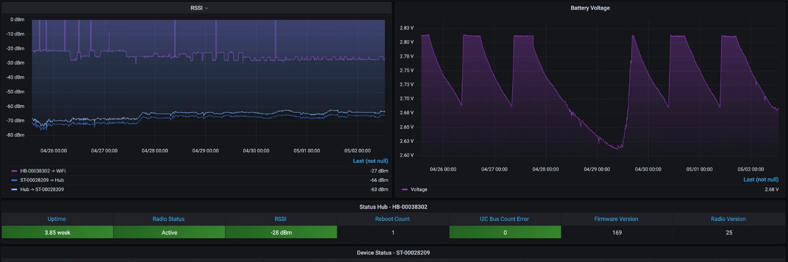Click the -63 dBm legend value
Image resolution: width=788 pixels, height=262 pixels.
[x=379, y=189]
